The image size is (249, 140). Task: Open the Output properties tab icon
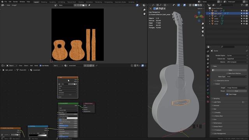click(208, 59)
